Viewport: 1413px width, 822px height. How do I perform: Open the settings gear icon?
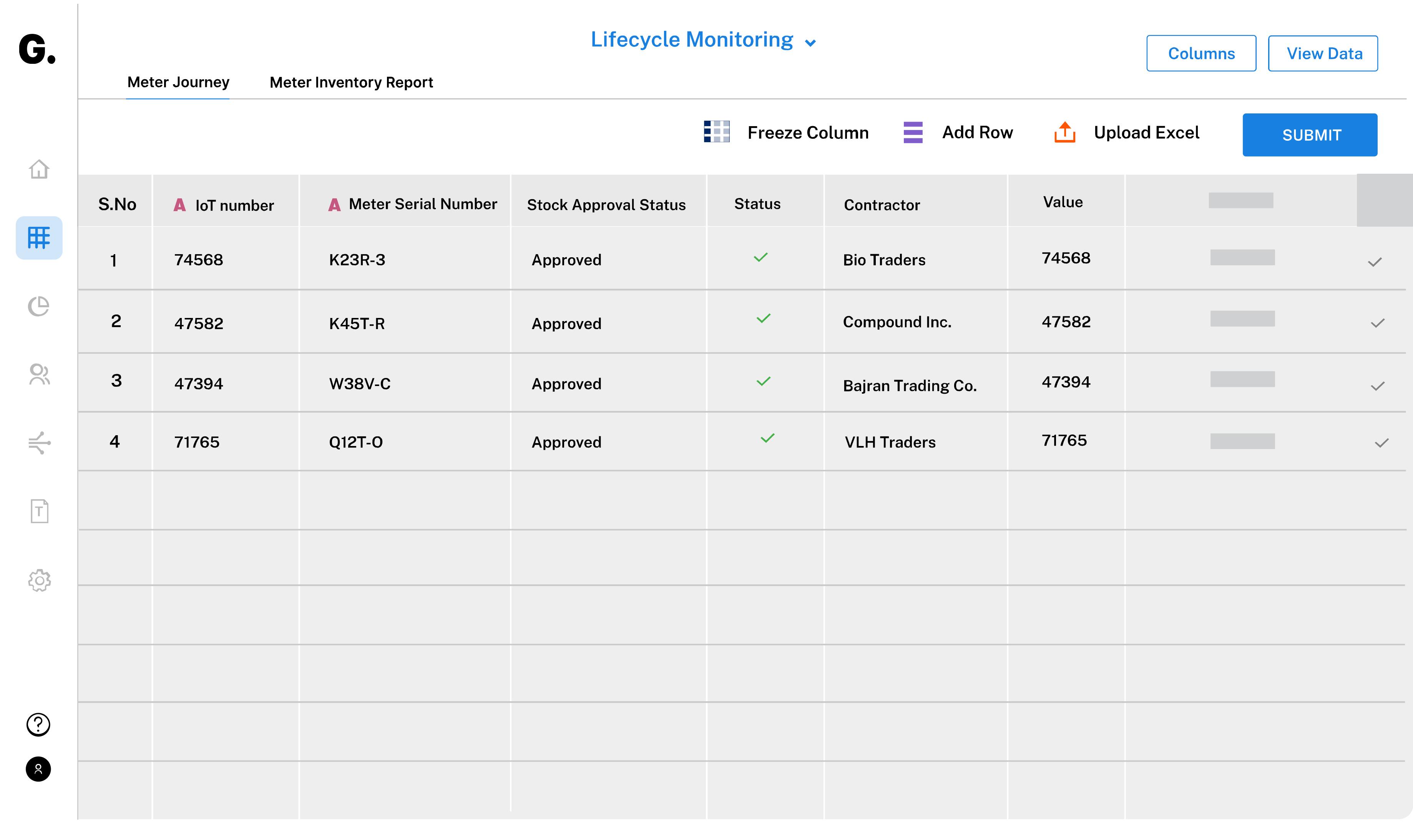tap(39, 580)
